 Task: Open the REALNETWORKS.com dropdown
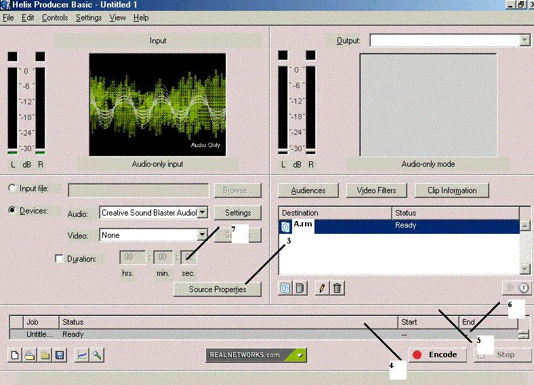pos(300,355)
